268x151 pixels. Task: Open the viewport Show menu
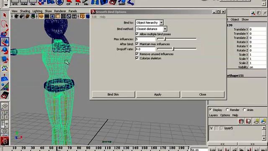(x=48, y=11)
